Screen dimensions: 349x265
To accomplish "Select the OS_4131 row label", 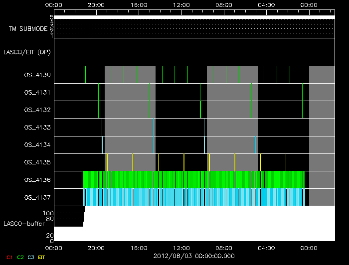I will tap(37, 93).
